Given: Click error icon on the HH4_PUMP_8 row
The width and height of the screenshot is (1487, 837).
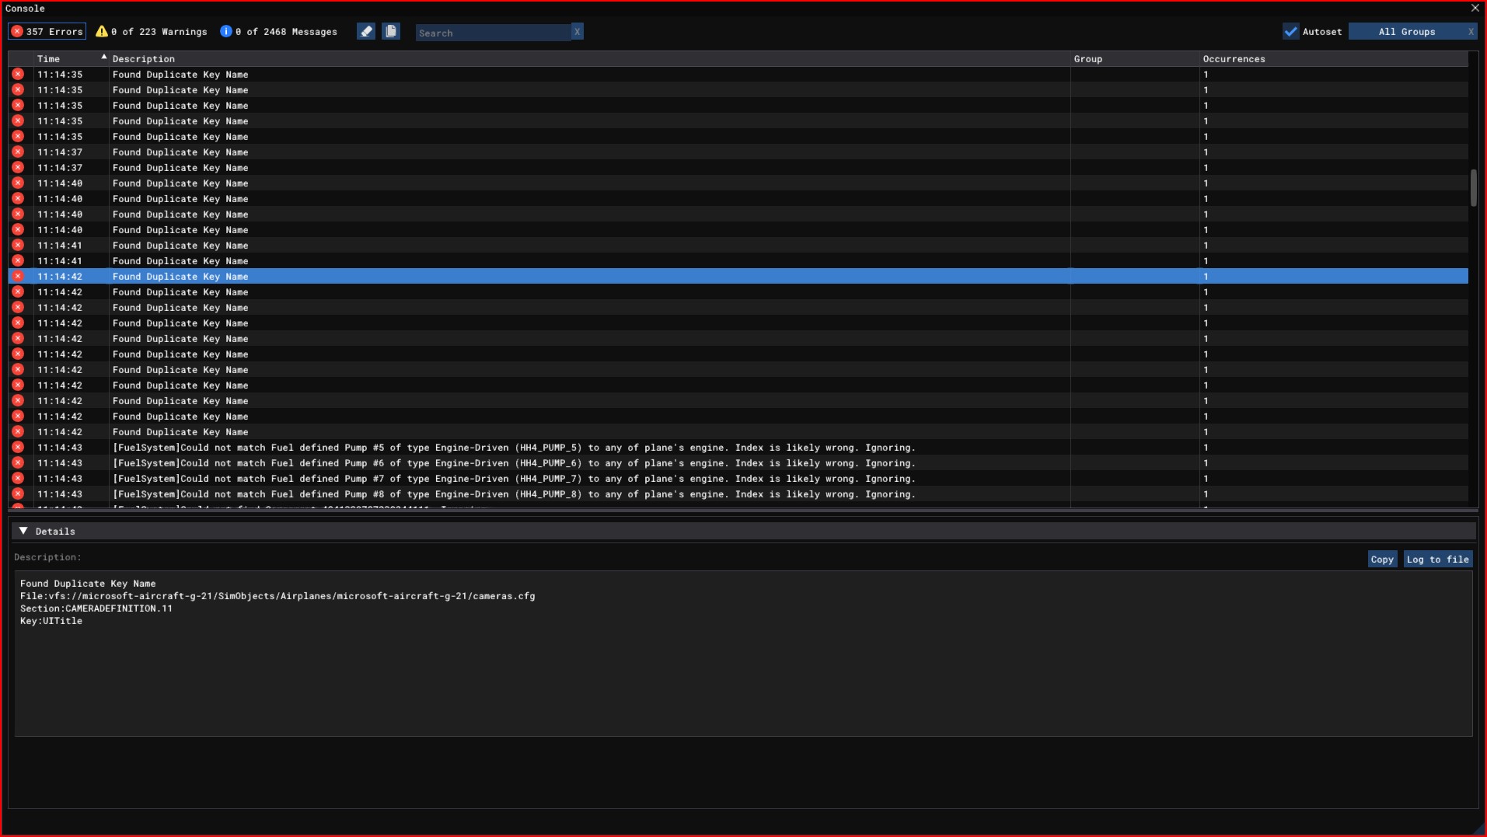Looking at the screenshot, I should click(18, 494).
